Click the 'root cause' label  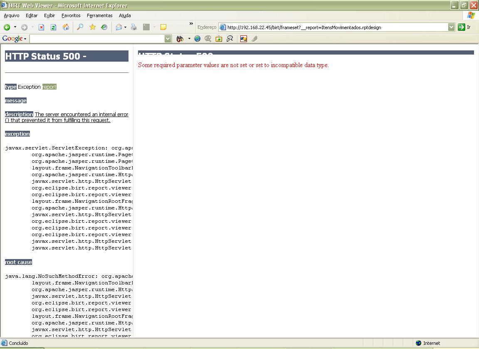18,262
